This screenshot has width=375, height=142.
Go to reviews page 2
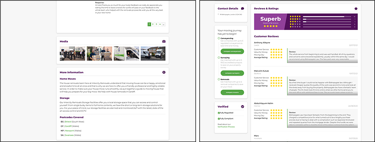pyautogui.click(x=153, y=24)
